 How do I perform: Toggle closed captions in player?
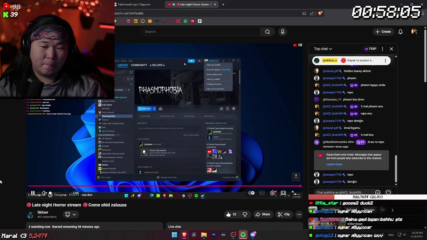pos(262,193)
